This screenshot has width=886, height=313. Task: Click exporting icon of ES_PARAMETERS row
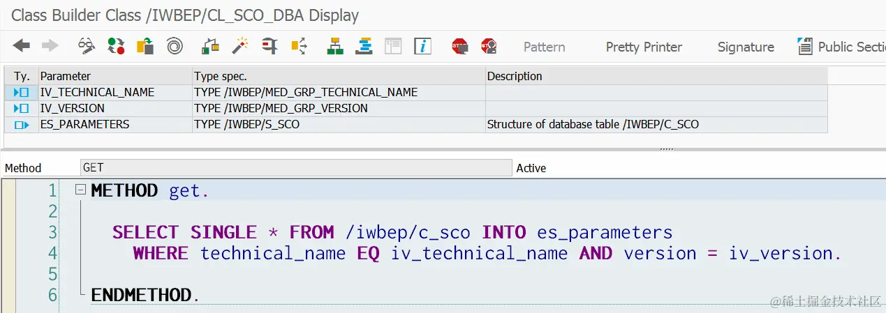(21, 125)
